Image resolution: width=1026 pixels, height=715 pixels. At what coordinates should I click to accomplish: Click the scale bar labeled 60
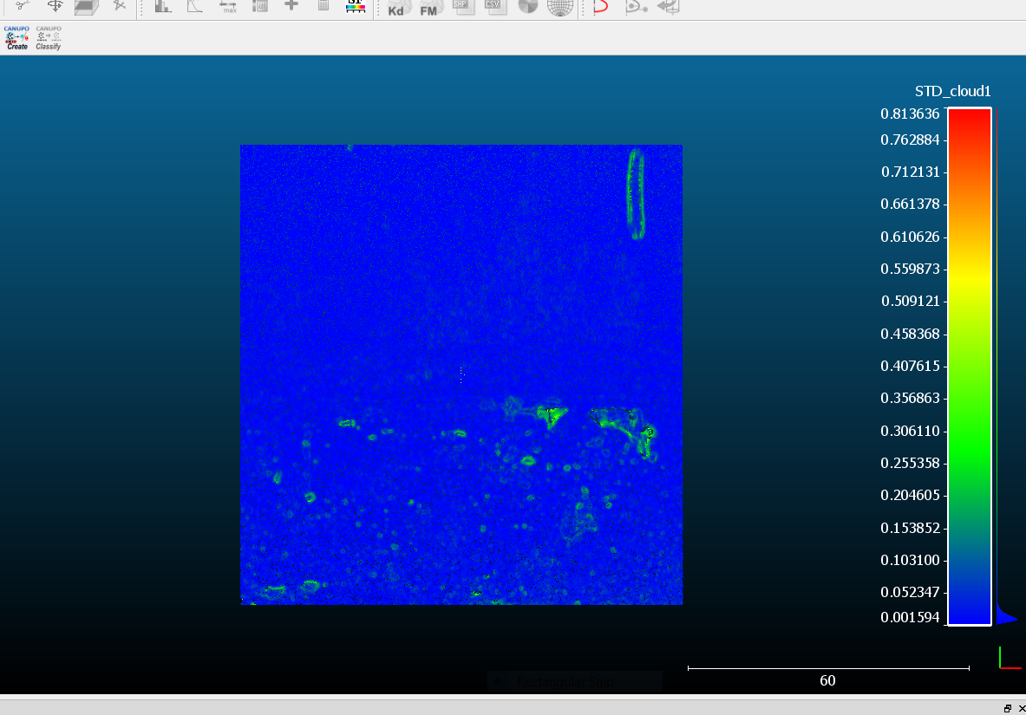tap(827, 669)
